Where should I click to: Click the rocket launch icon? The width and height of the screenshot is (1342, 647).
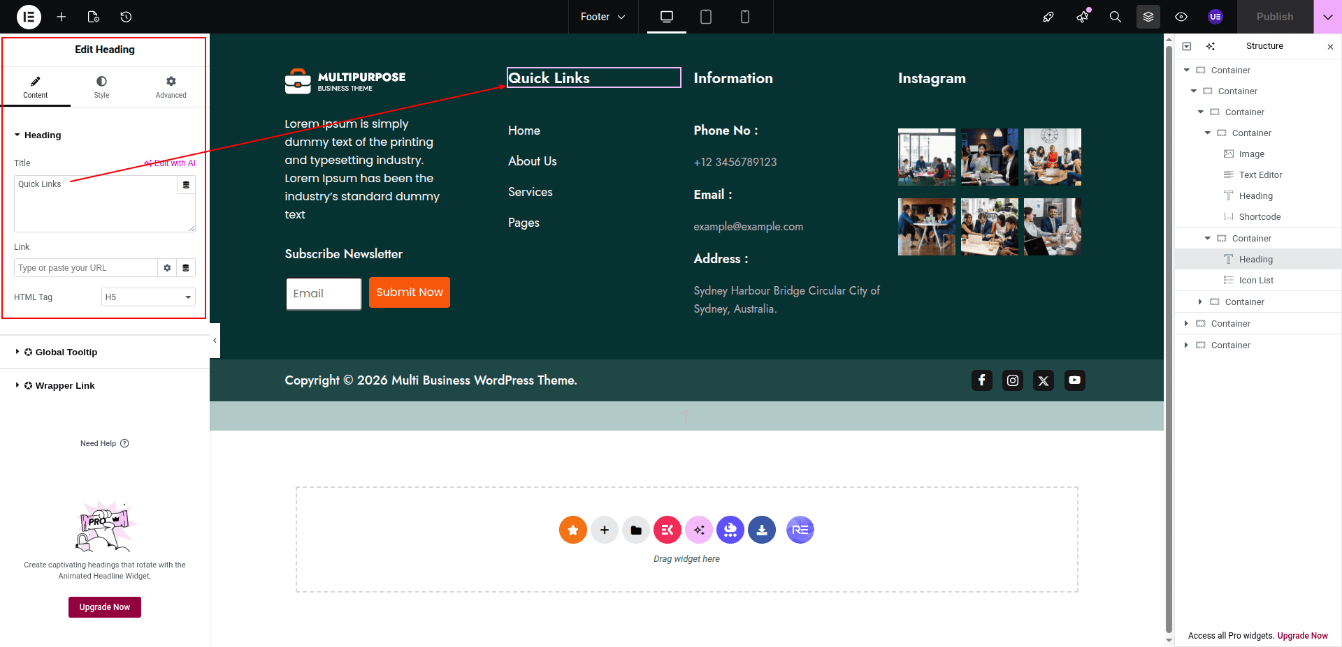(x=1048, y=17)
